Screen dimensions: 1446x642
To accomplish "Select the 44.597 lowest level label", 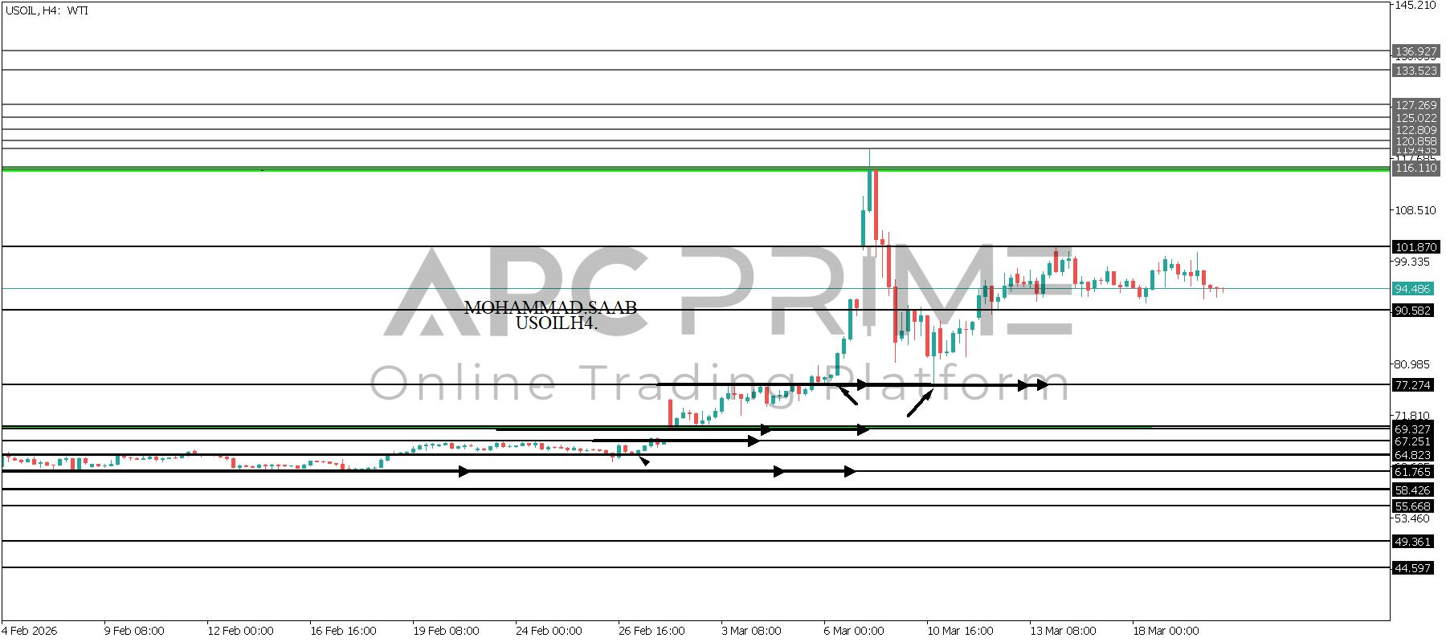I will pyautogui.click(x=1412, y=568).
